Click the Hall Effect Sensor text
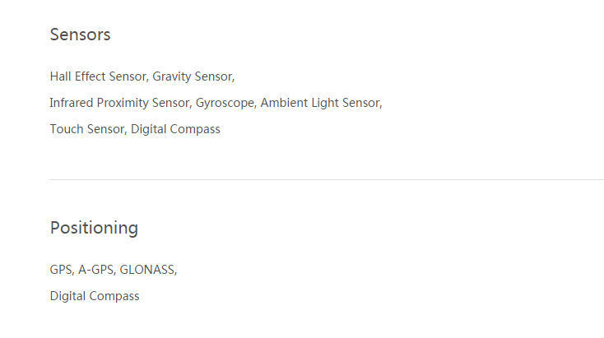Viewport: 604px width, 338px height. 99,76
